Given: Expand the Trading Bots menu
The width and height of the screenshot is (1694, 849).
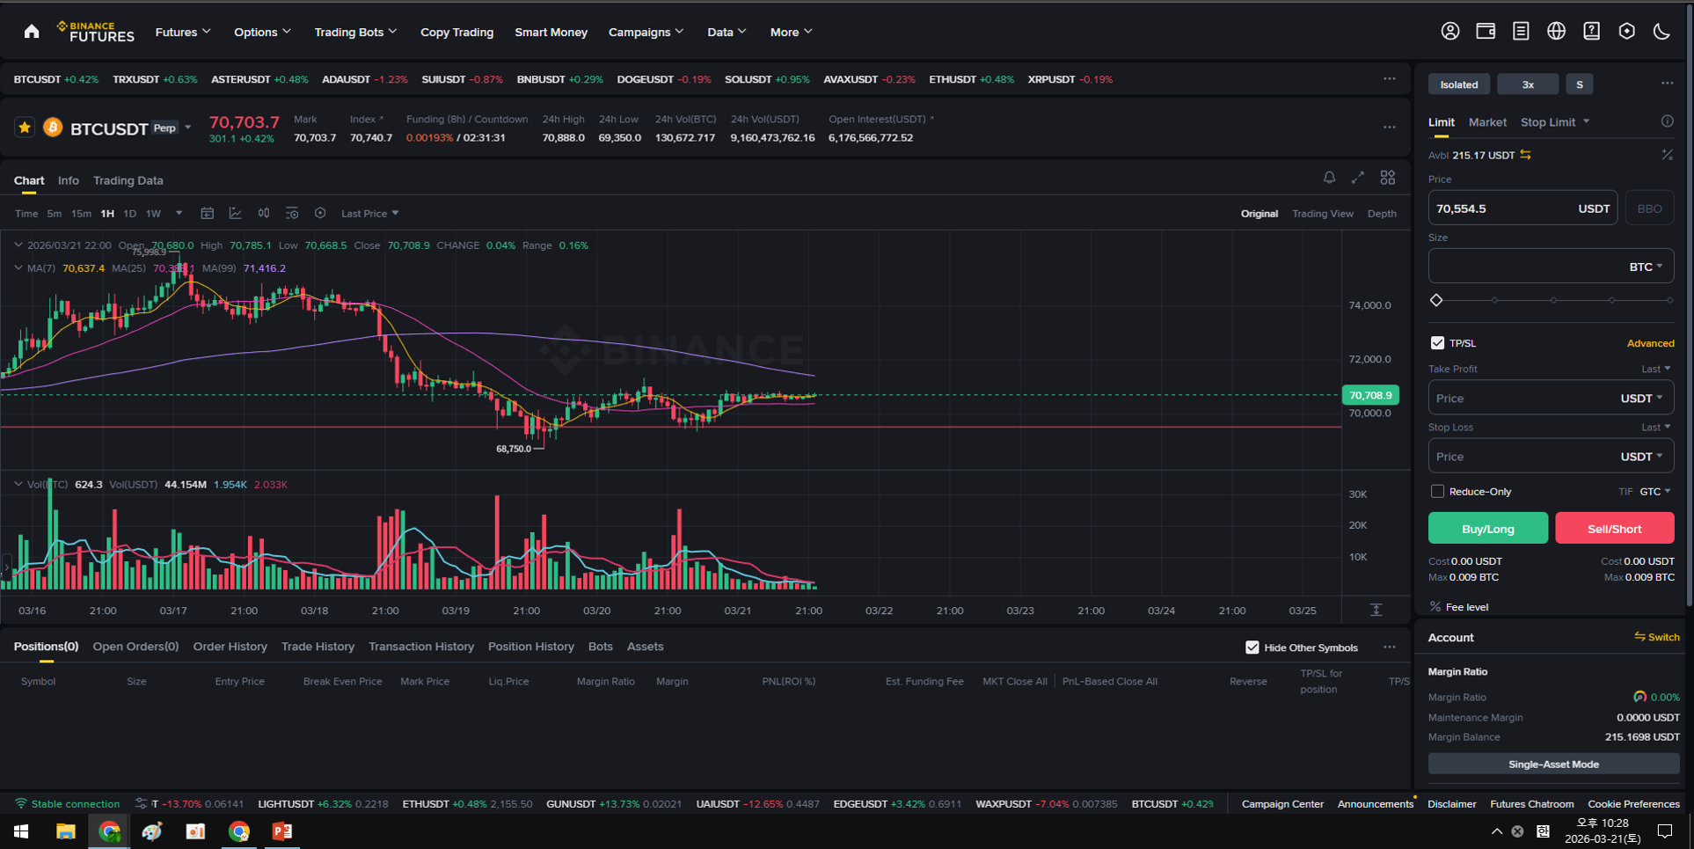Looking at the screenshot, I should pos(355,32).
